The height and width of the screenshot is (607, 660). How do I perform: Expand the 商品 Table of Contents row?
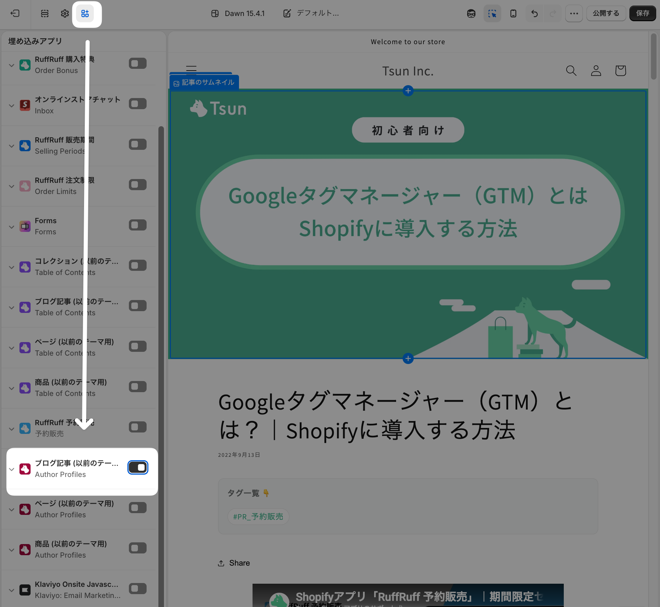pos(11,388)
